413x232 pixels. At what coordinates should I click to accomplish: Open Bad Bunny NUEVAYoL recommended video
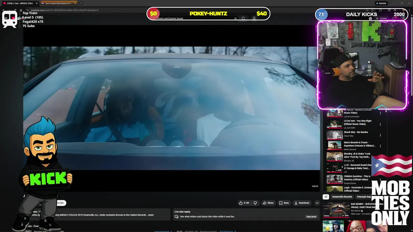(336, 210)
